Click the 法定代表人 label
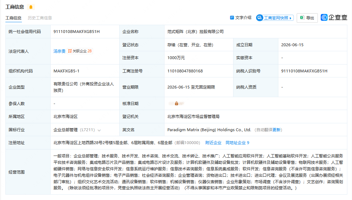 (19, 51)
